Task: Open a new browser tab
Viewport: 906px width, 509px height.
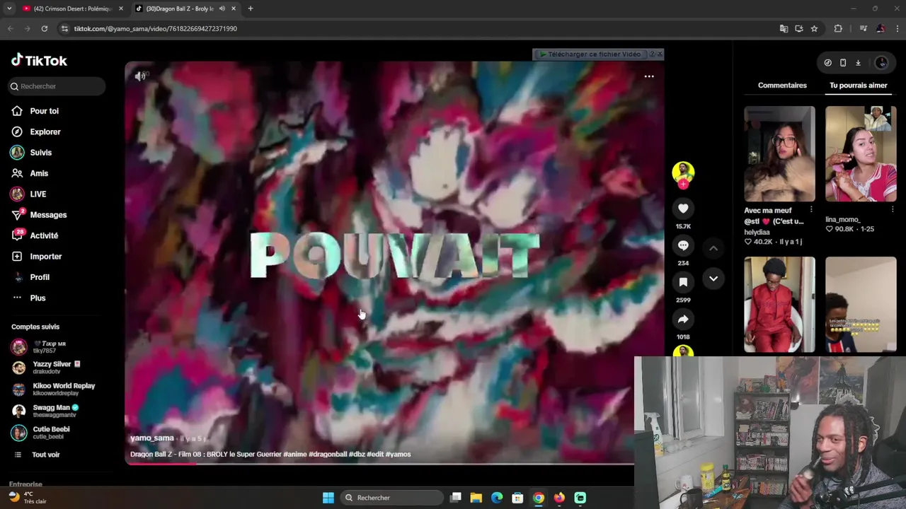Action: point(251,8)
